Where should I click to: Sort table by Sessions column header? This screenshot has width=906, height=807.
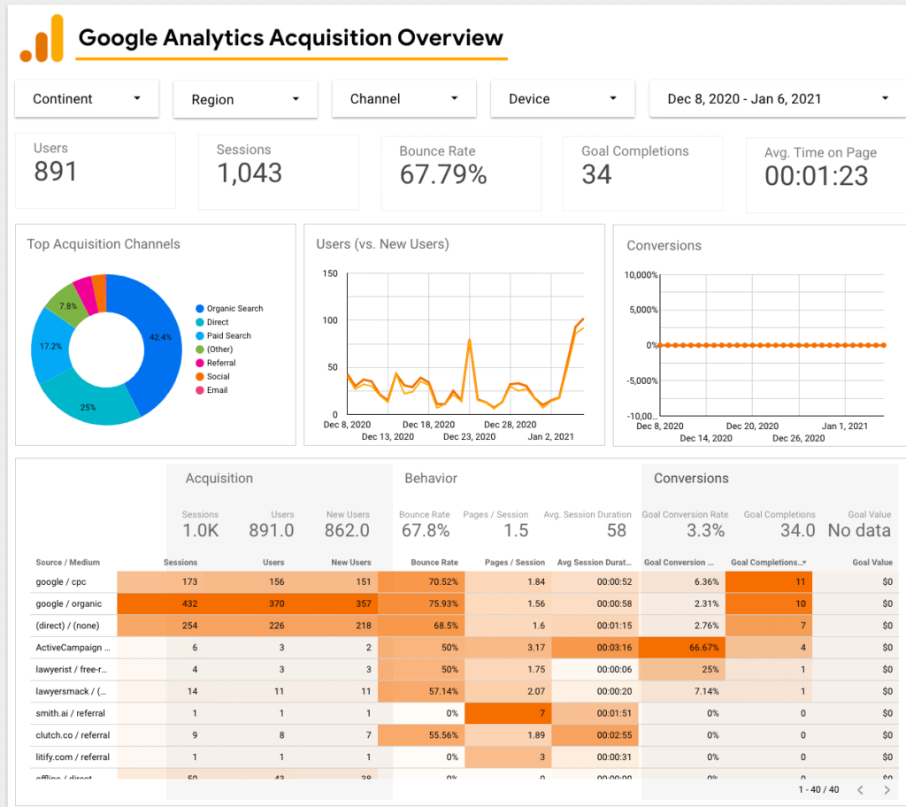point(180,563)
